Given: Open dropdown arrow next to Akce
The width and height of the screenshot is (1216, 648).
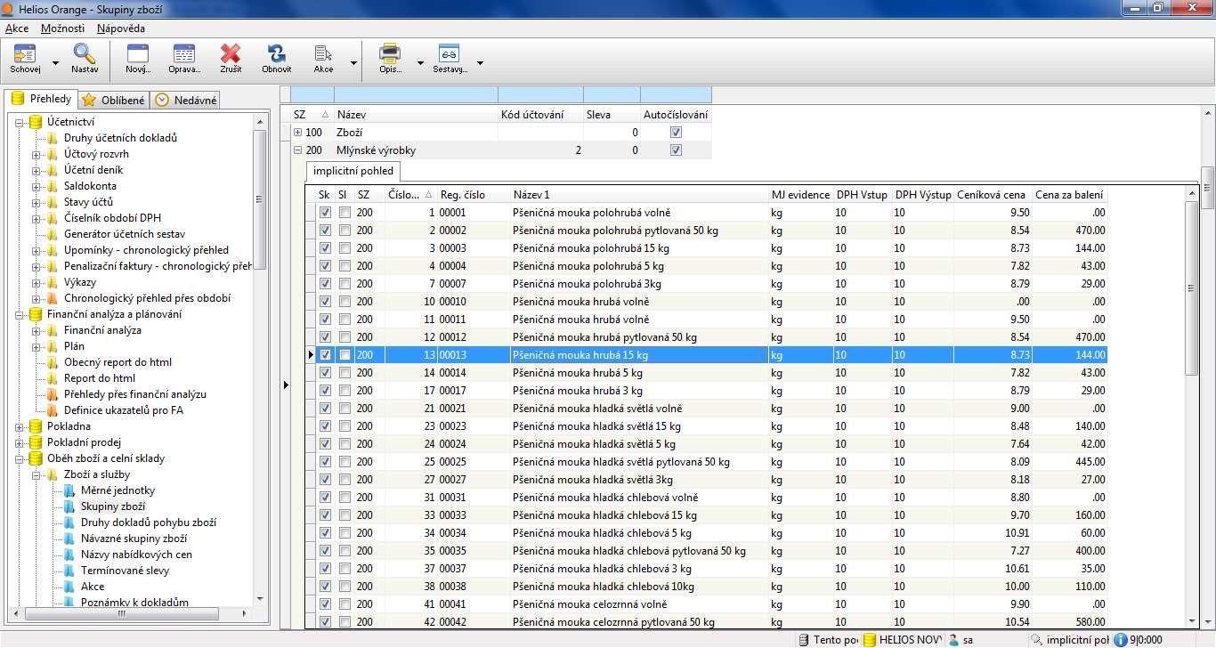Looking at the screenshot, I should (353, 63).
